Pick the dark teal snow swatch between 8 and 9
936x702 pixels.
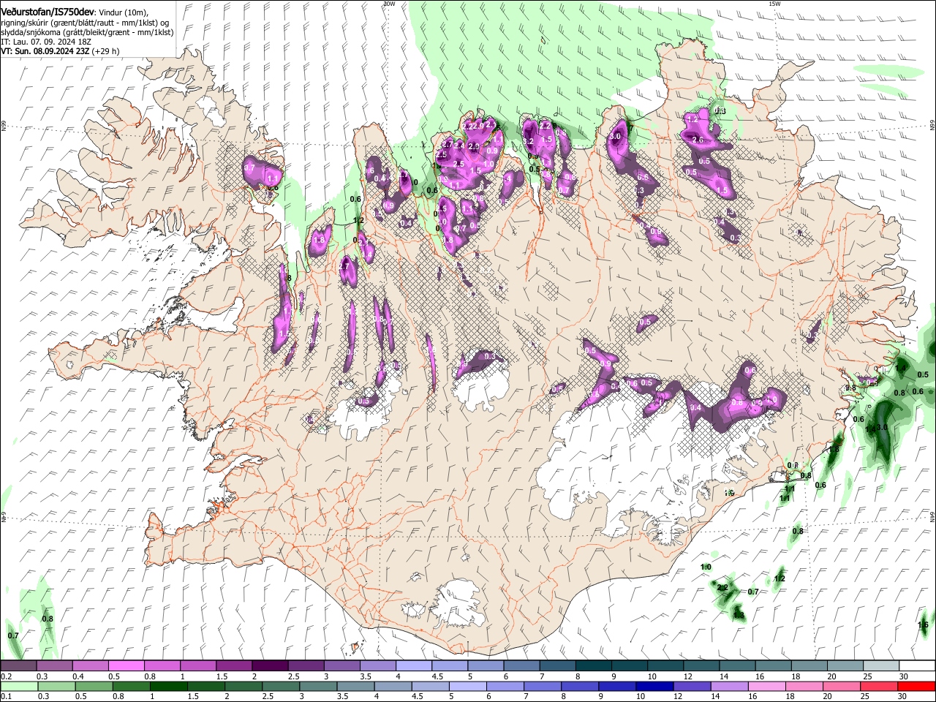[593, 666]
